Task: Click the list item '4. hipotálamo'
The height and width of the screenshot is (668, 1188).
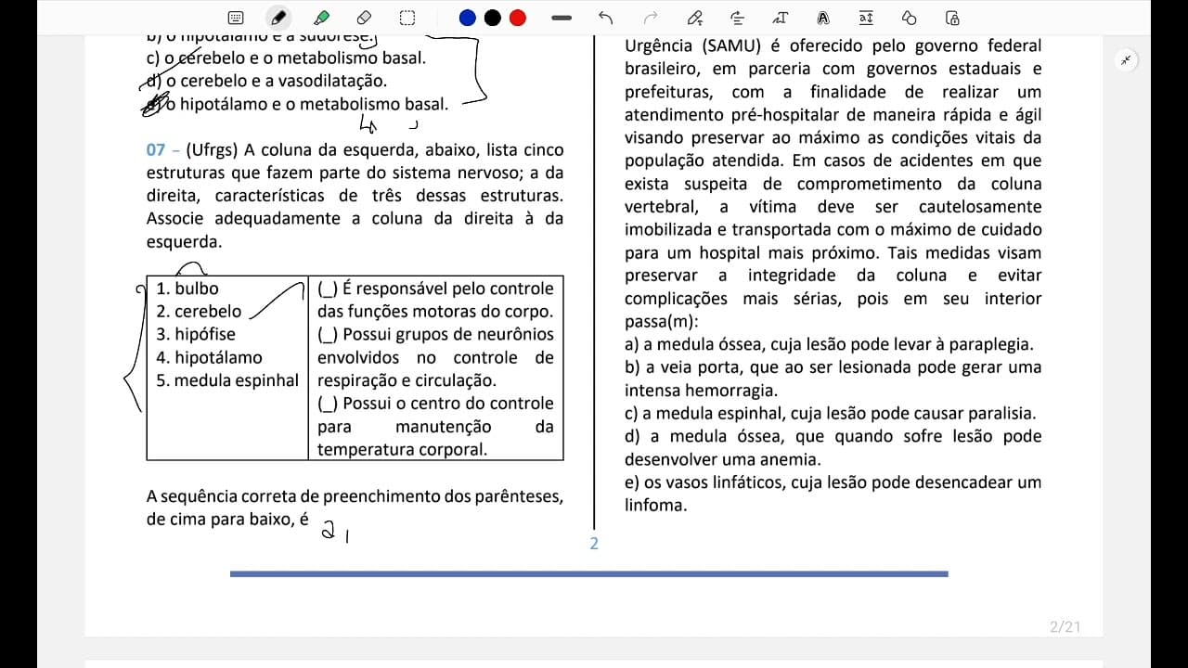Action: pyautogui.click(x=209, y=357)
